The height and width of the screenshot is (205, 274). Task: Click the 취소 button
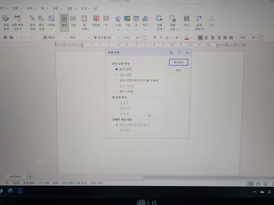(178, 70)
